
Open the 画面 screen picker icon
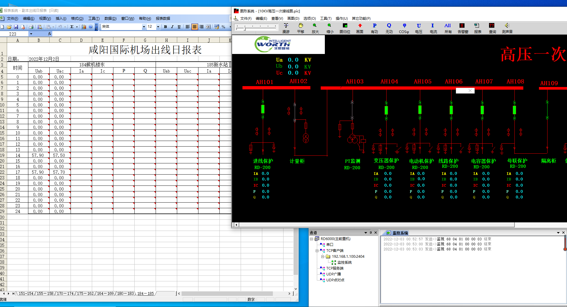point(359,28)
